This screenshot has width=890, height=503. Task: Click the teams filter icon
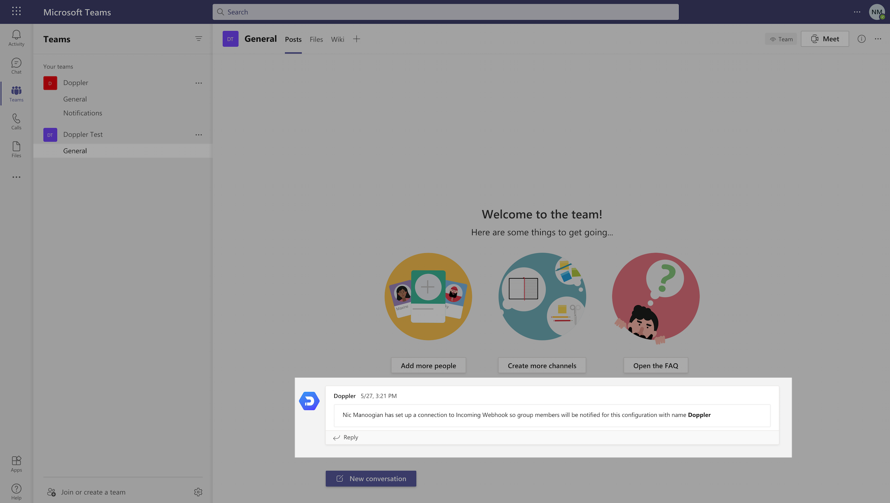coord(198,39)
